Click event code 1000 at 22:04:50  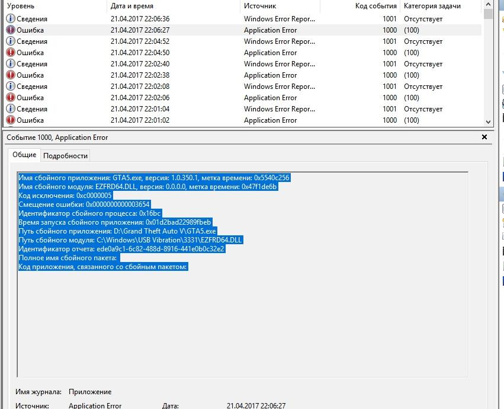pos(390,52)
